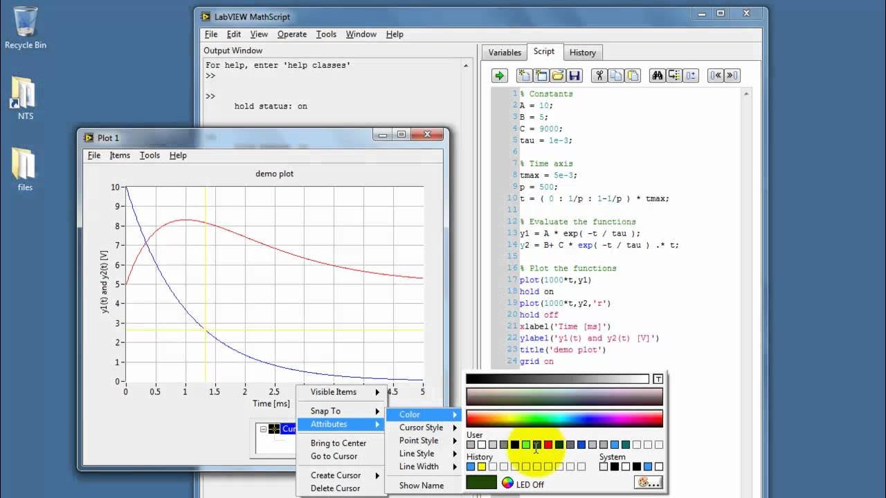
Task: Click the transparent T box in color picker
Action: coord(658,378)
